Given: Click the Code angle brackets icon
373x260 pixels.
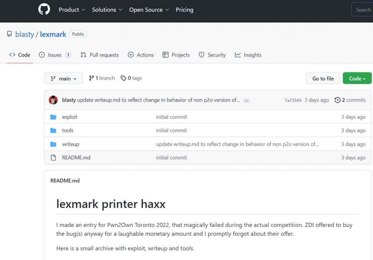Looking at the screenshot, I should pyautogui.click(x=12, y=55).
